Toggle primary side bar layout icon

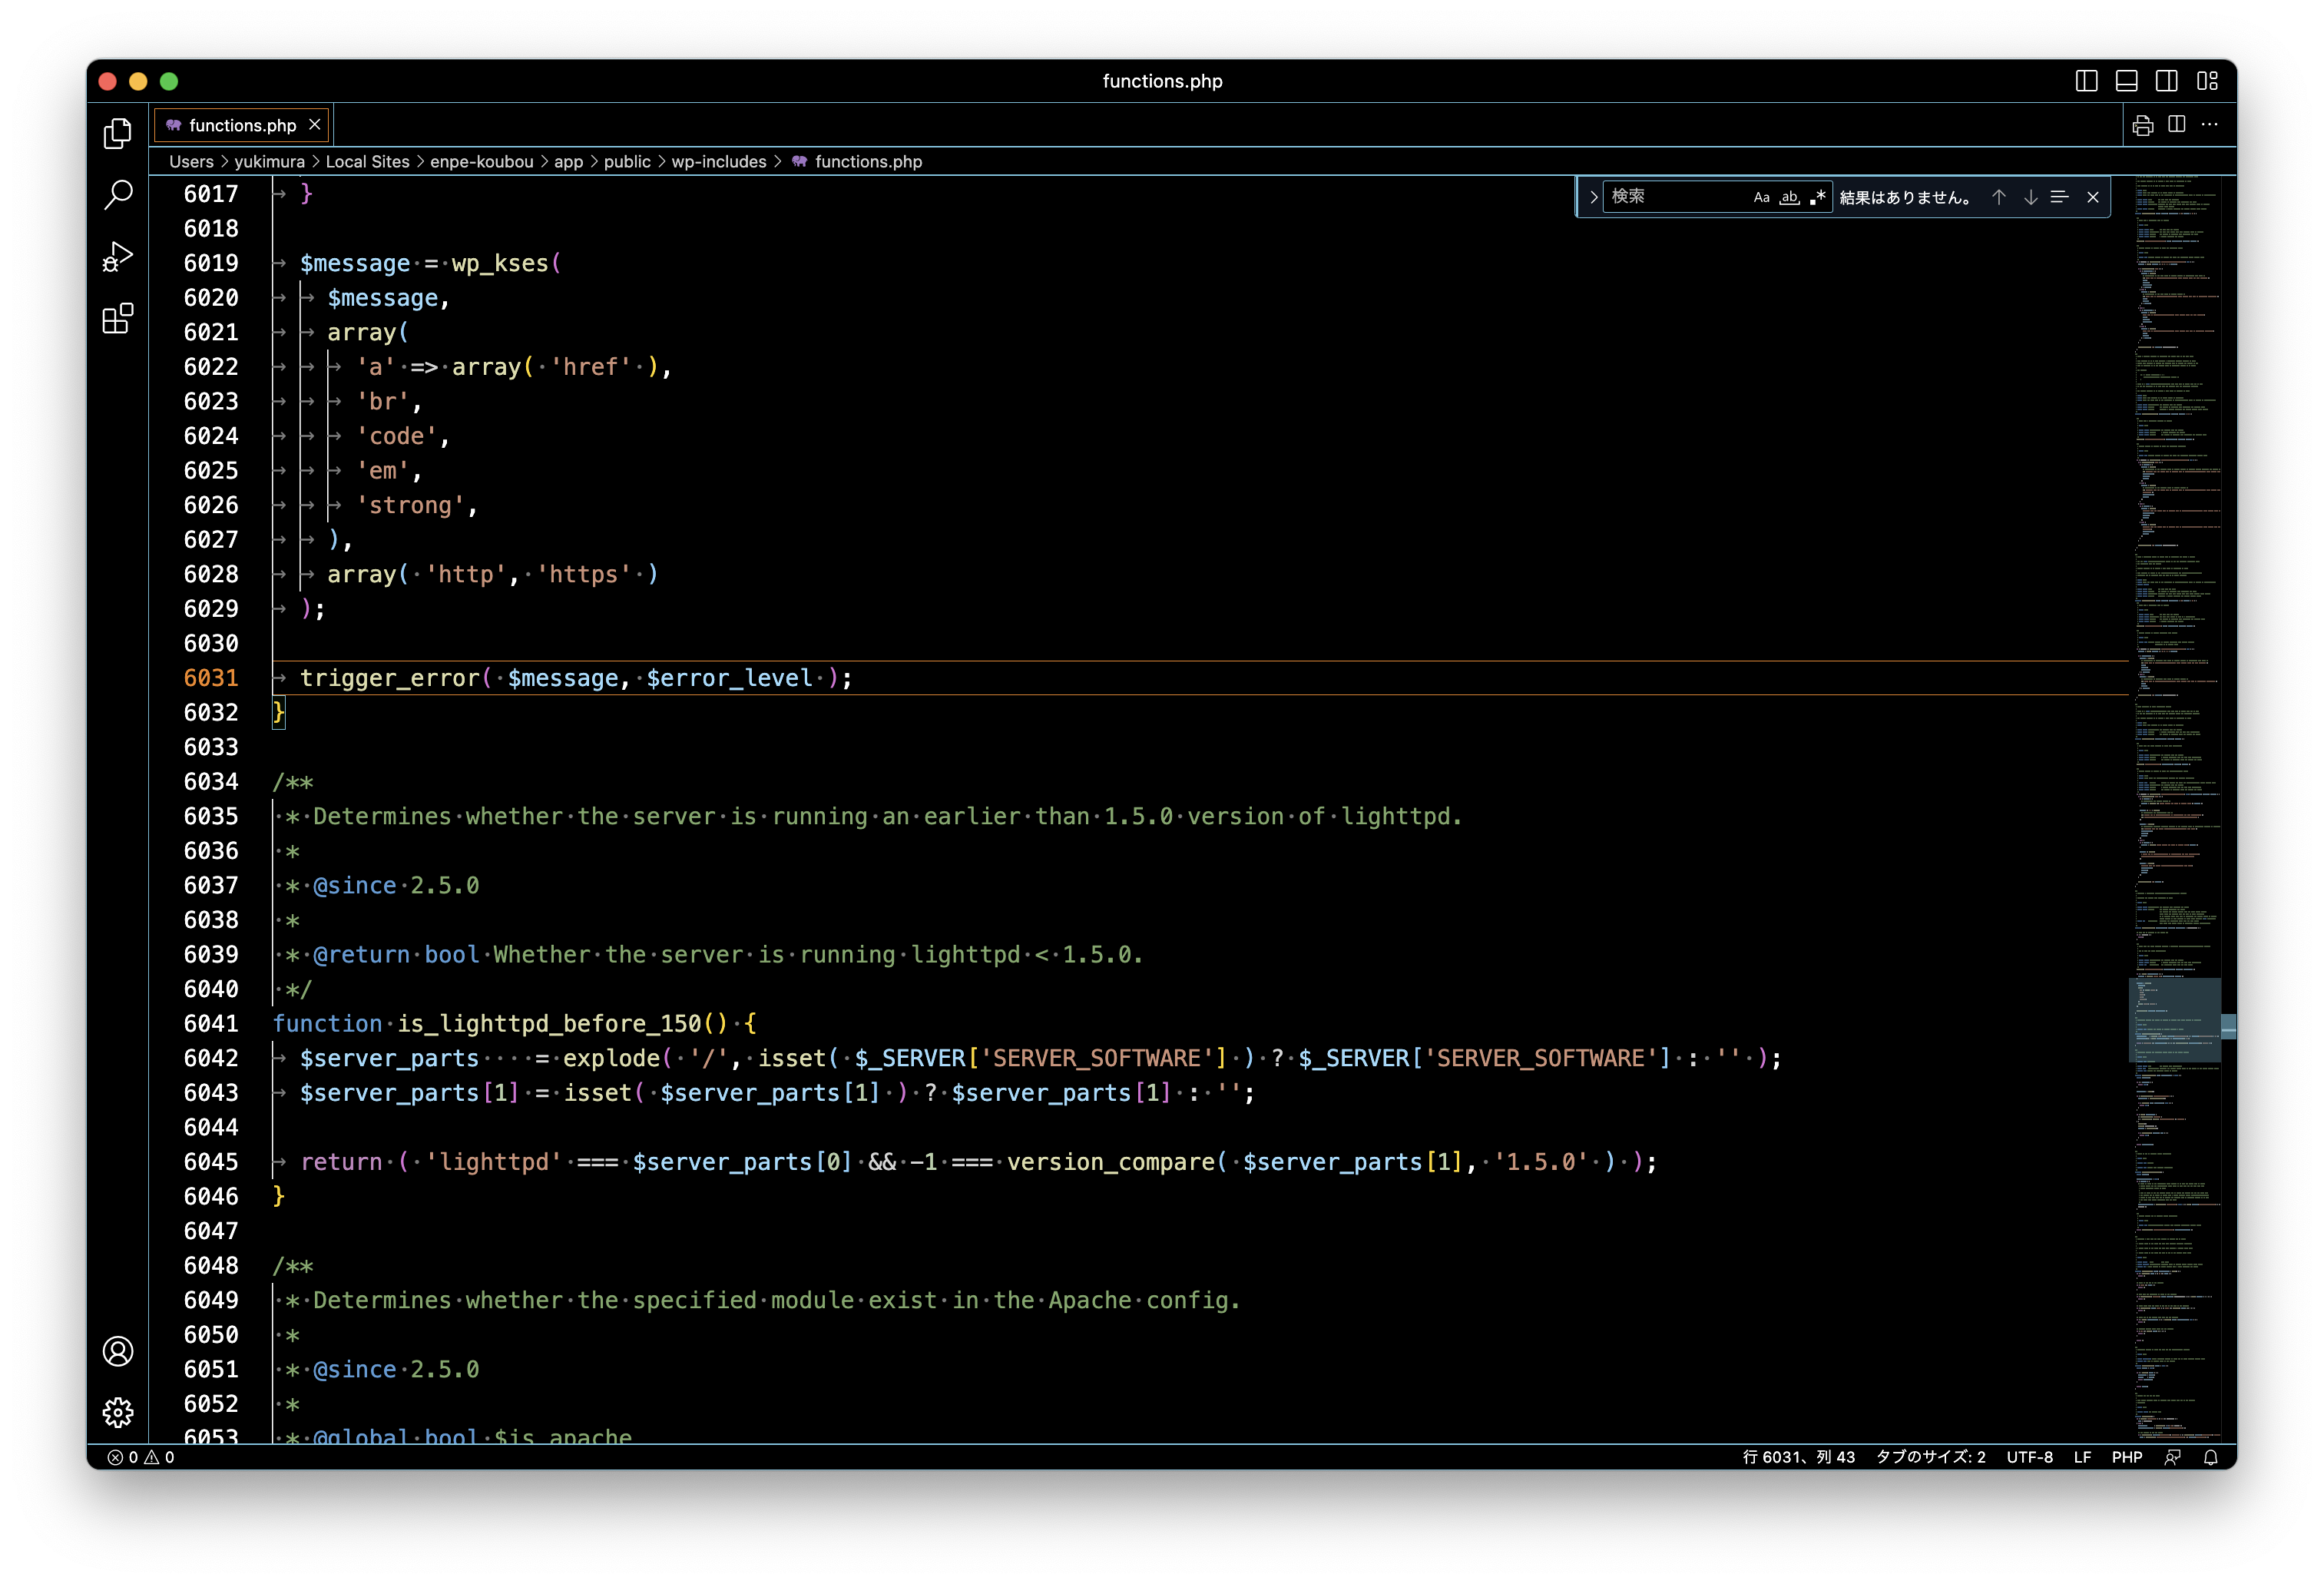pyautogui.click(x=2086, y=81)
